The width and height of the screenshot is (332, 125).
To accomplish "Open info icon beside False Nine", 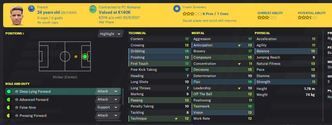I will click(x=16, y=107).
